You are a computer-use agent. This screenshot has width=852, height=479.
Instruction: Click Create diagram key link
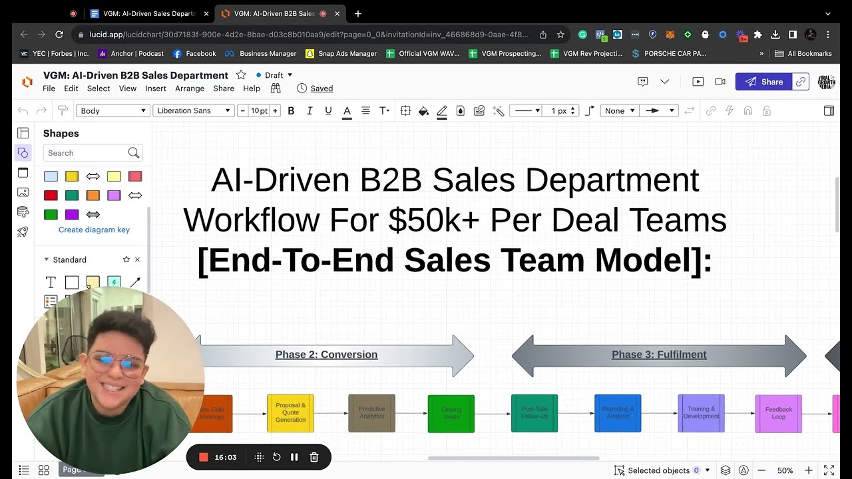[94, 230]
